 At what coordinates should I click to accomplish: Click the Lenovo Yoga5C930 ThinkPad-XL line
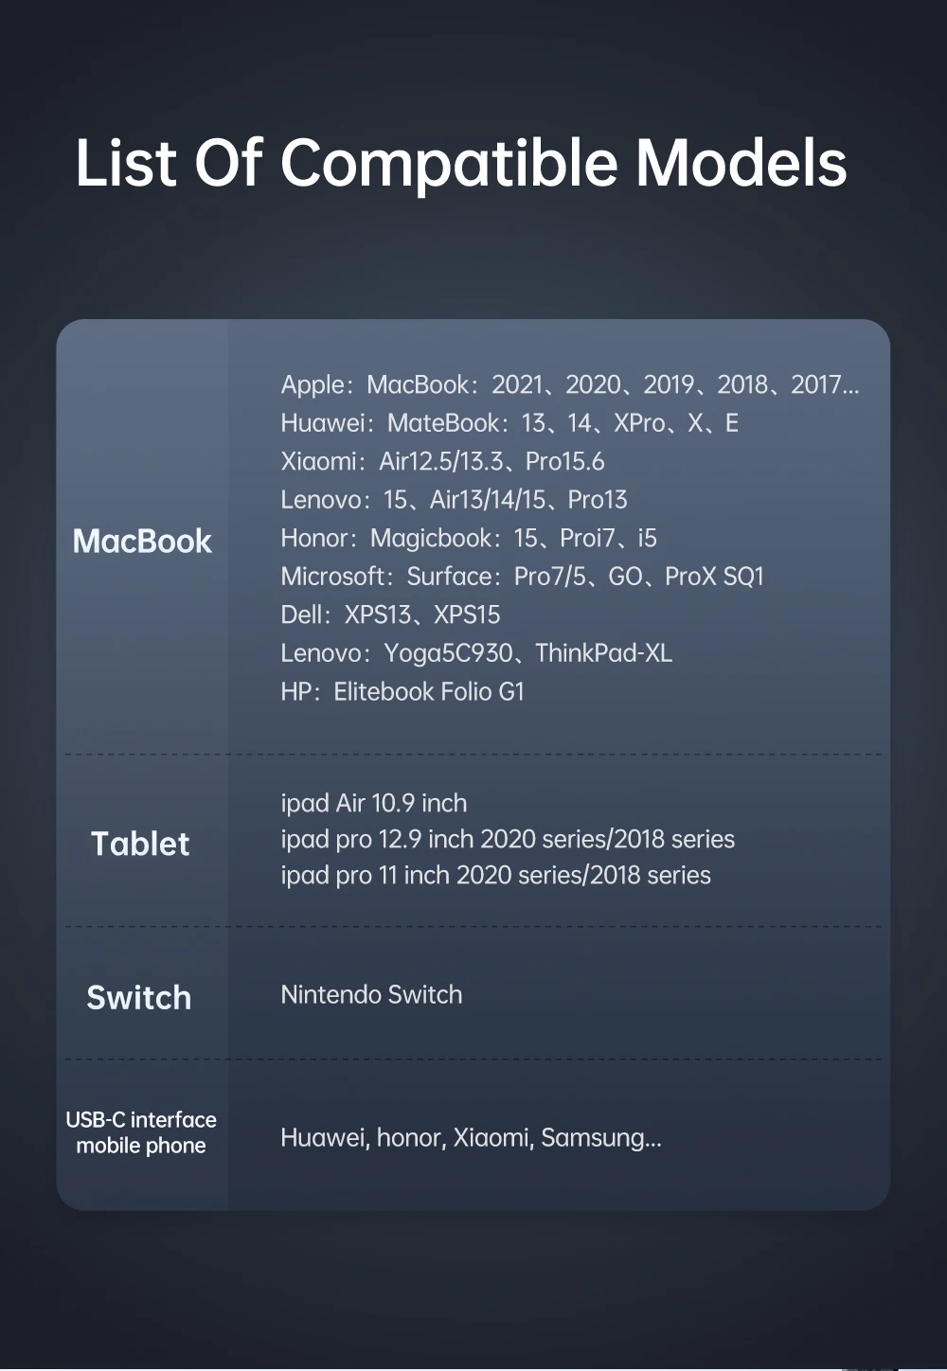coord(476,653)
